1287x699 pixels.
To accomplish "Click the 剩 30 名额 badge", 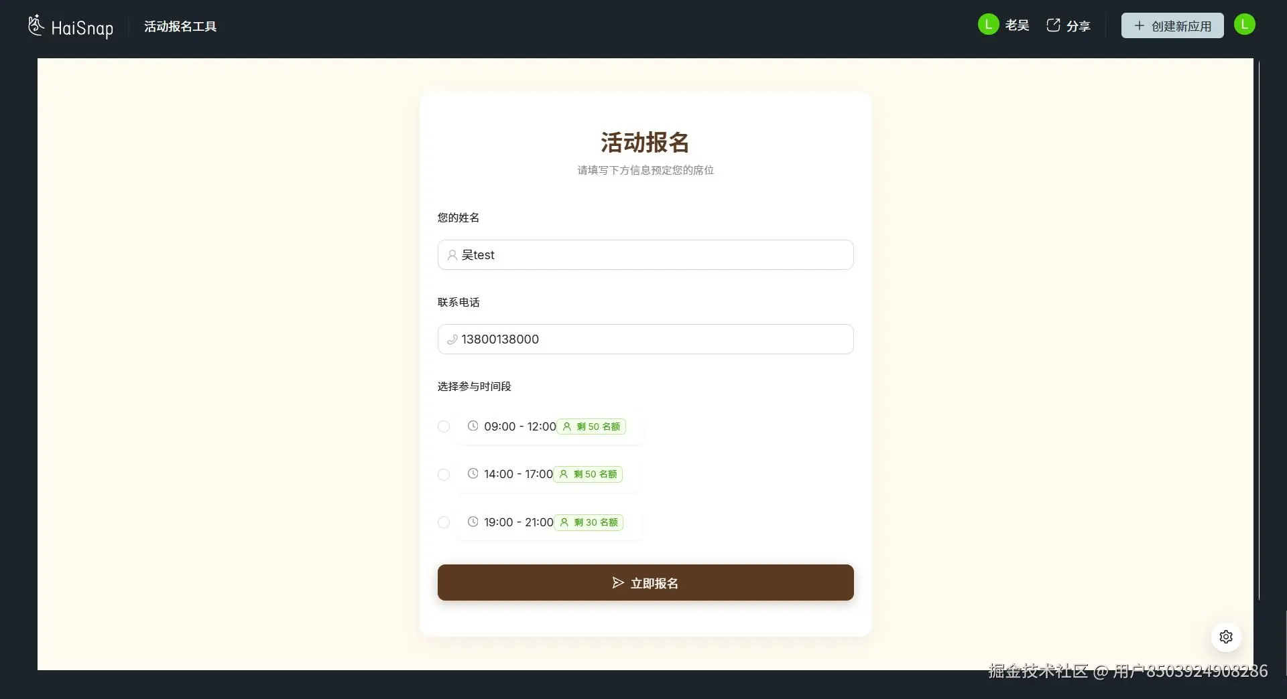I will pyautogui.click(x=589, y=522).
